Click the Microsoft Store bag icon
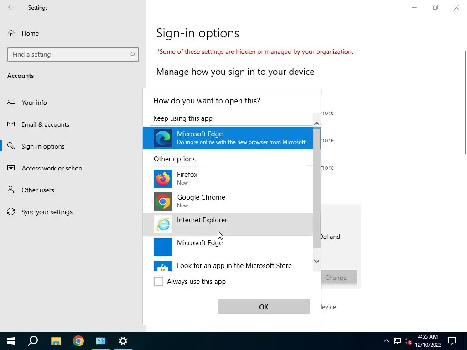This screenshot has width=467, height=350. point(163,266)
